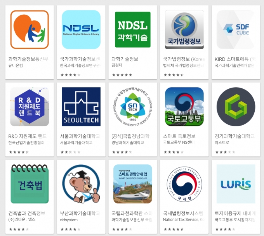Click the star rating under 서울과학기술대학교
The image size is (264, 236).
71,152
